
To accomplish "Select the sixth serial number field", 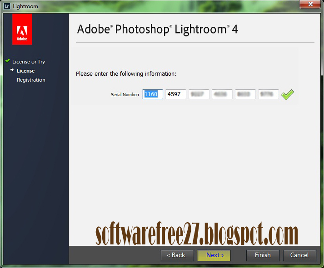I will pos(269,94).
